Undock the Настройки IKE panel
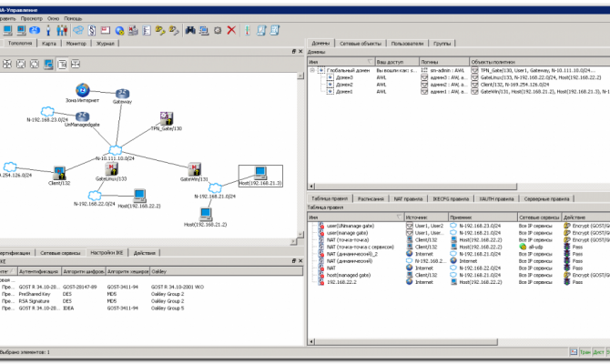This screenshot has width=610, height=364. pyautogui.click(x=294, y=261)
